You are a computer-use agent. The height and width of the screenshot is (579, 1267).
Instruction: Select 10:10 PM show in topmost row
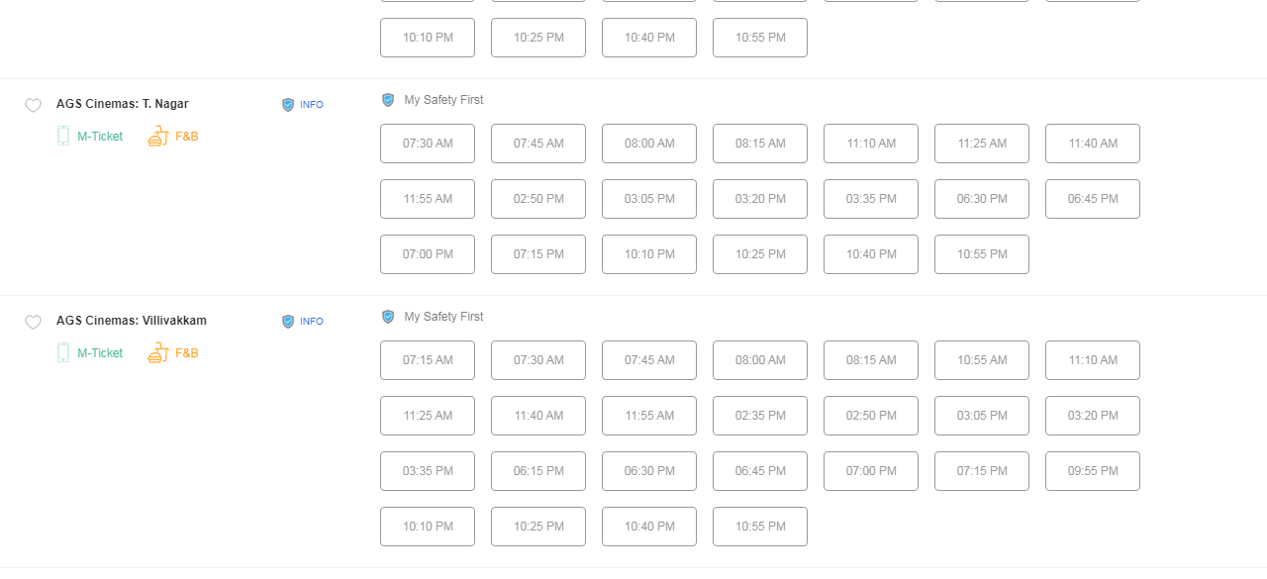tap(428, 38)
